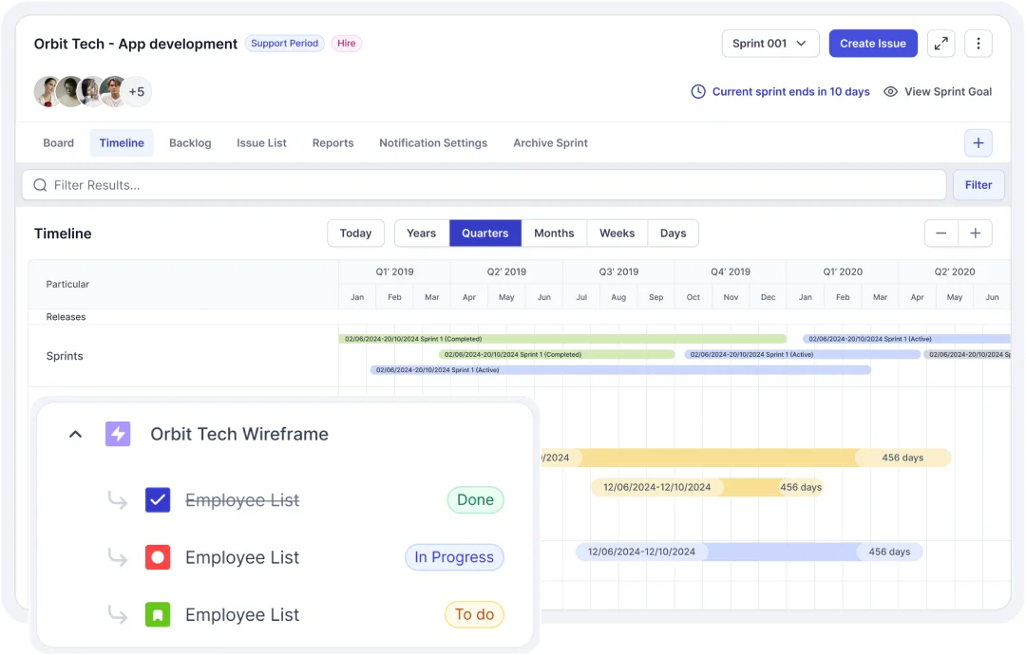Zoom out timeline with the minus button
Viewport: 1026px width, 655px height.
[x=940, y=234]
